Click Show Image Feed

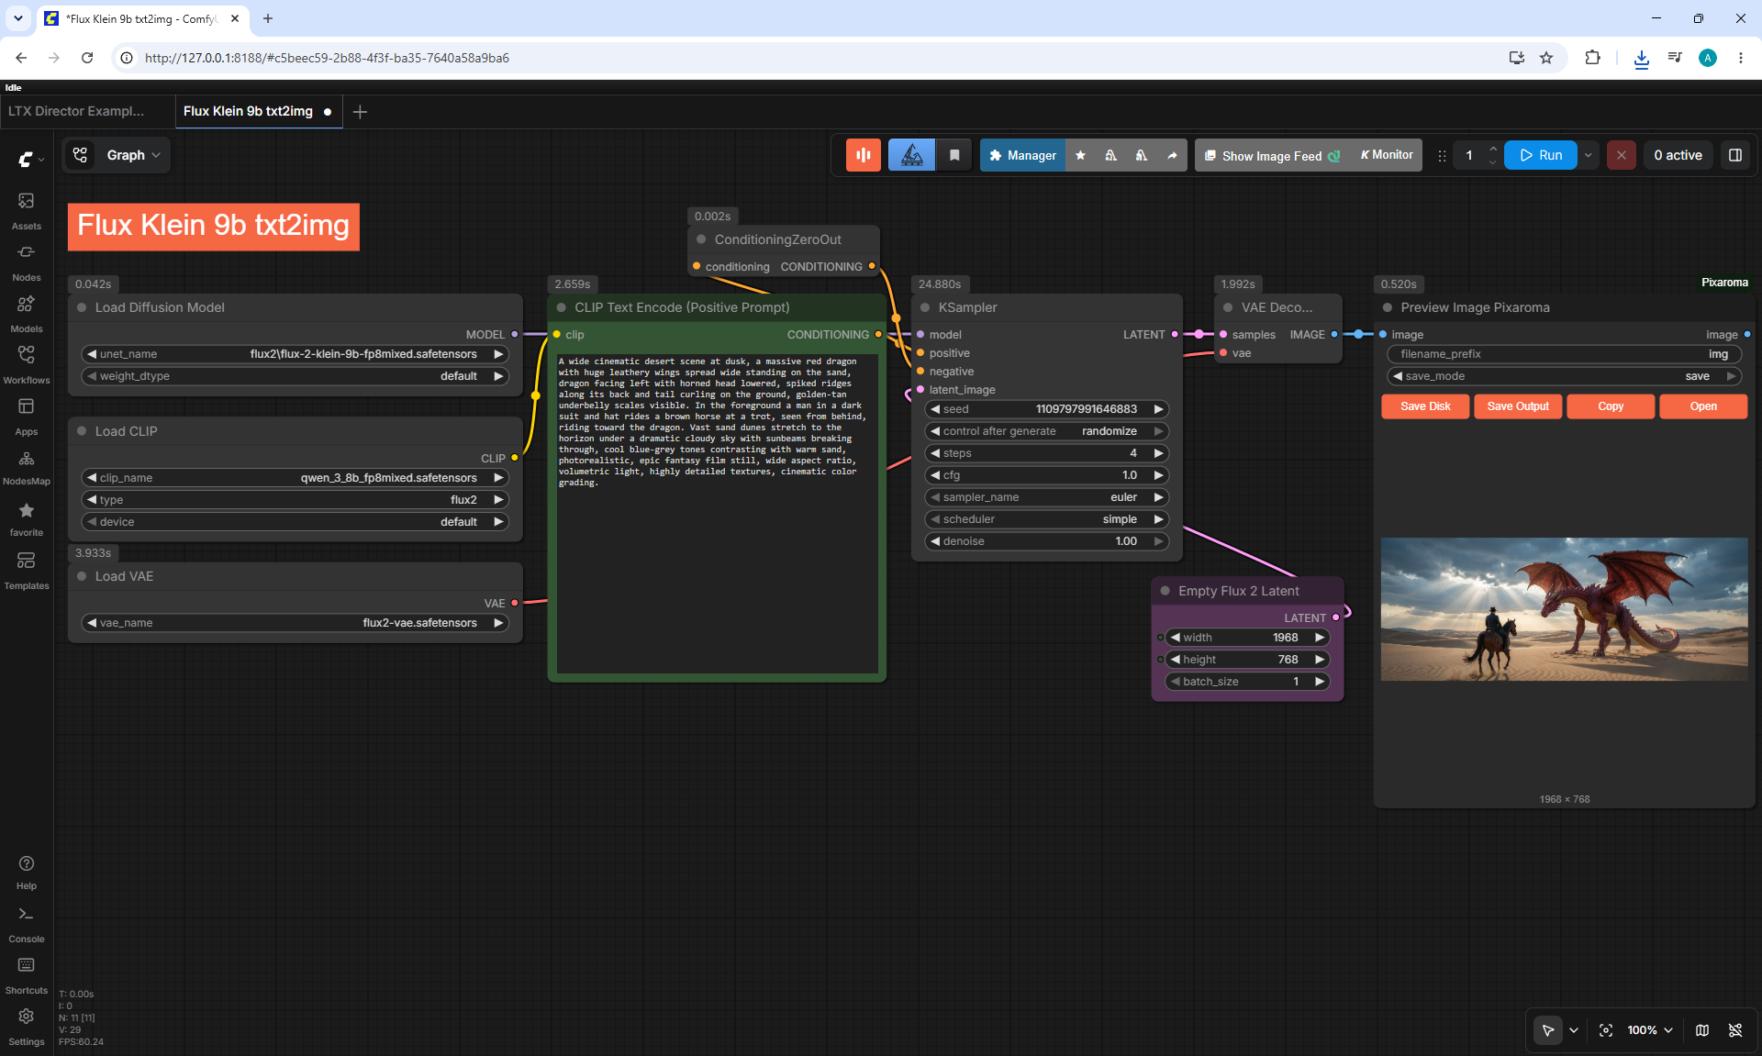(x=1272, y=156)
